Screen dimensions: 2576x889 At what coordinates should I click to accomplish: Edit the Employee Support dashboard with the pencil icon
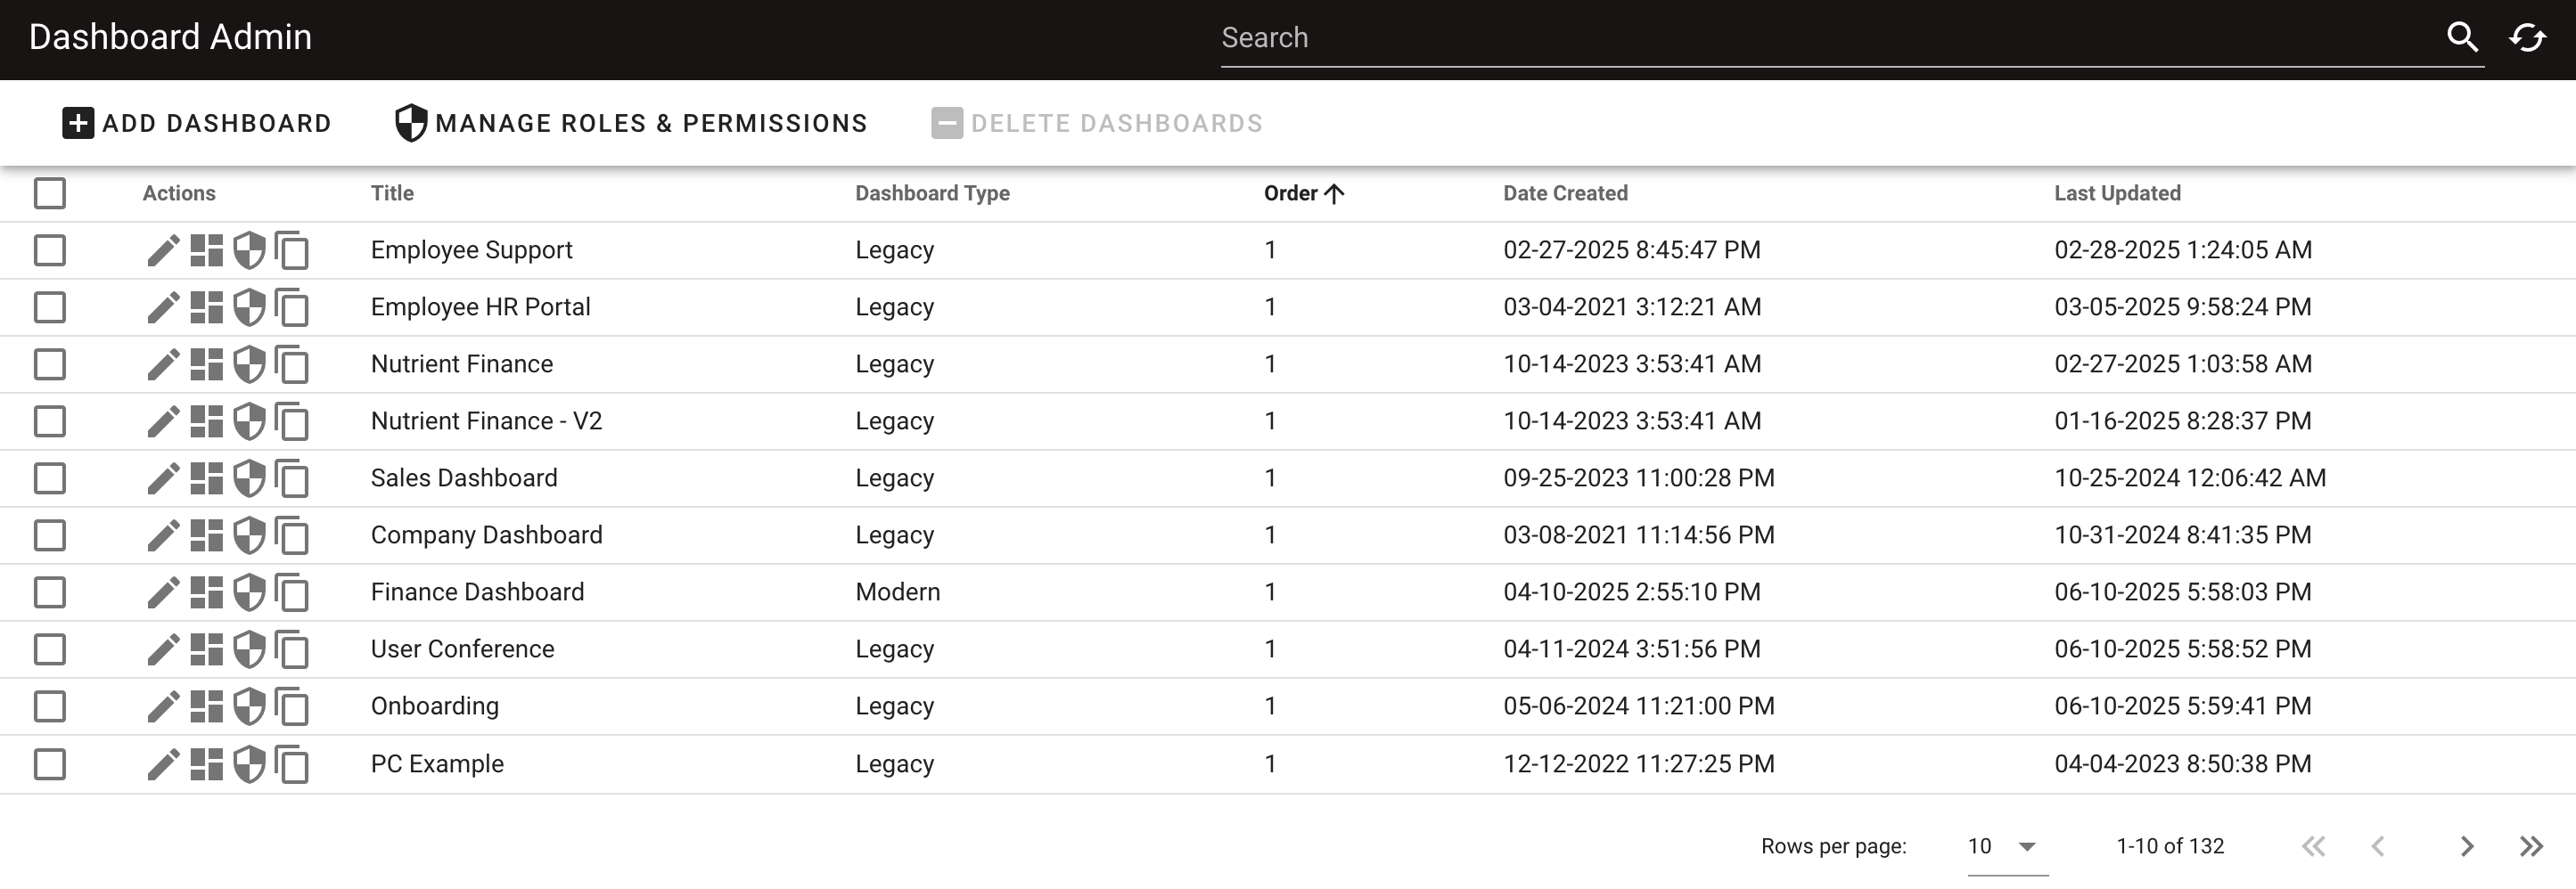pos(161,250)
